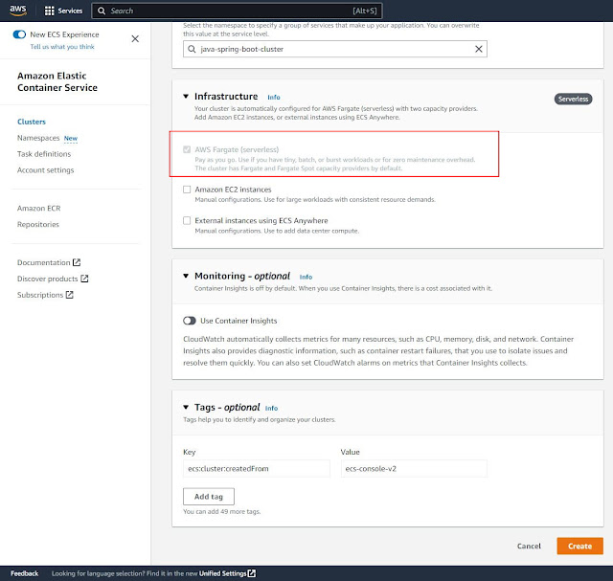Image resolution: width=613 pixels, height=581 pixels.
Task: Click the tag Key field
Action: tap(257, 468)
